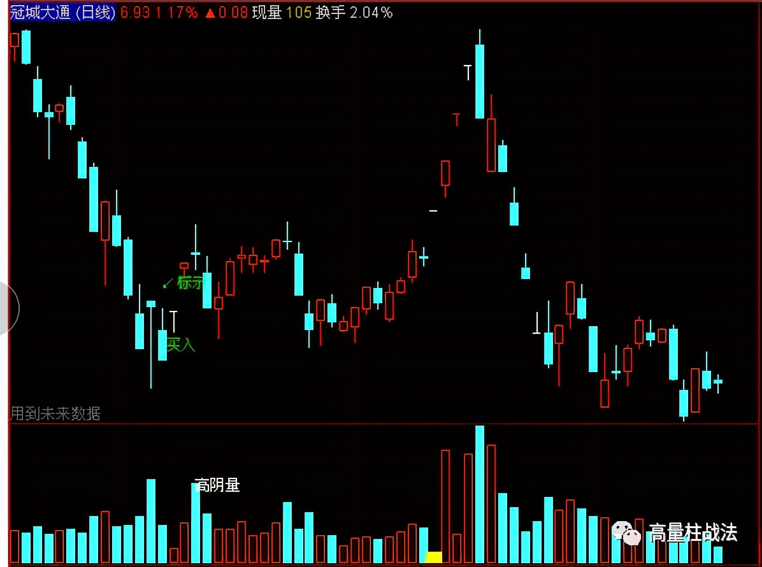
Task: Select the tallest cyan volume bar
Action: coord(480,494)
